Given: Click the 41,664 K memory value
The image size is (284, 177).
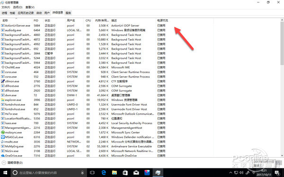Looking at the screenshot, I should click(103, 95).
